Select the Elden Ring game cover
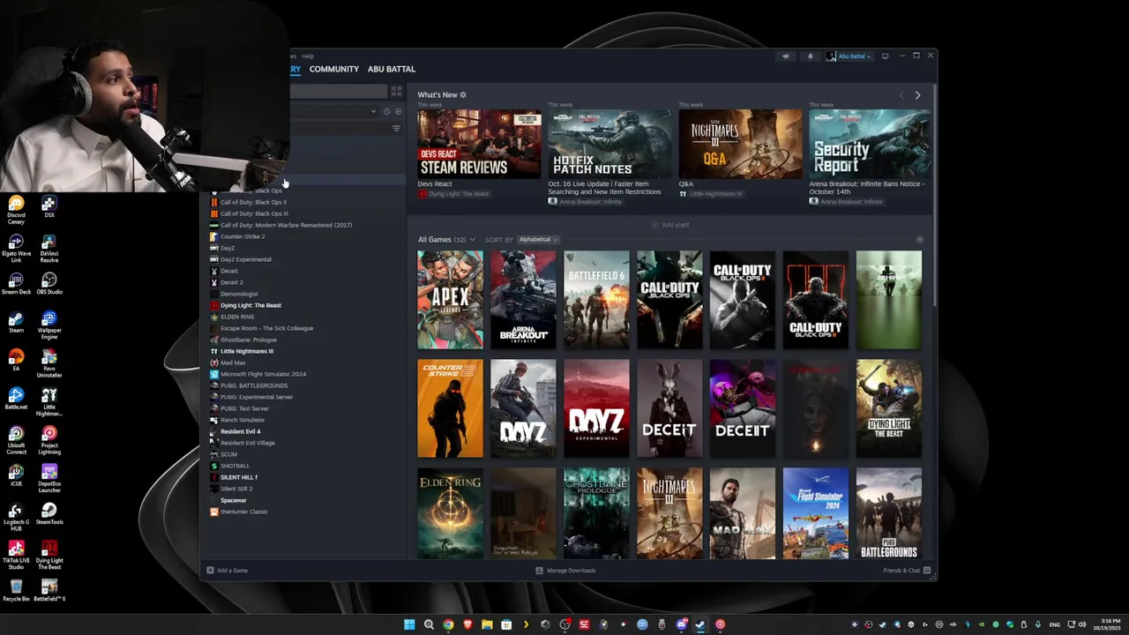 click(x=450, y=513)
